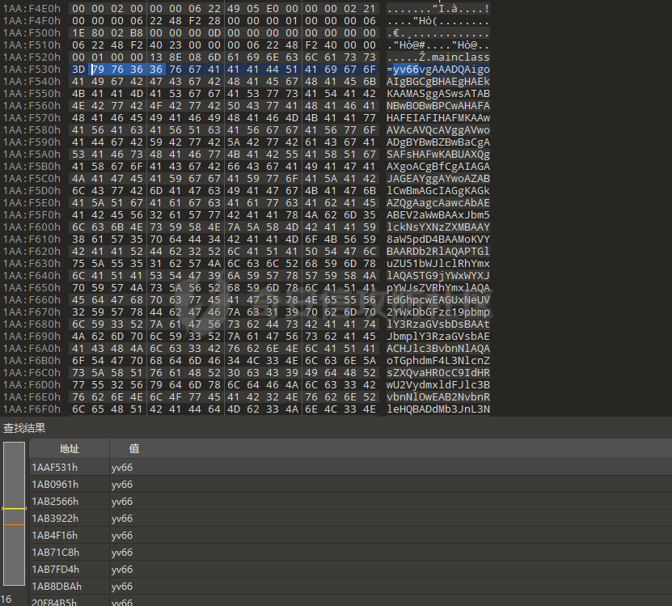The width and height of the screenshot is (672, 606).
Task: Click the orange marker in results overview bar
Action: point(14,524)
